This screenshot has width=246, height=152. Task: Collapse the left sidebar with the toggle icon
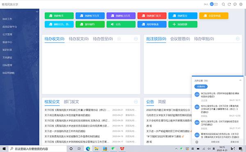(37, 12)
